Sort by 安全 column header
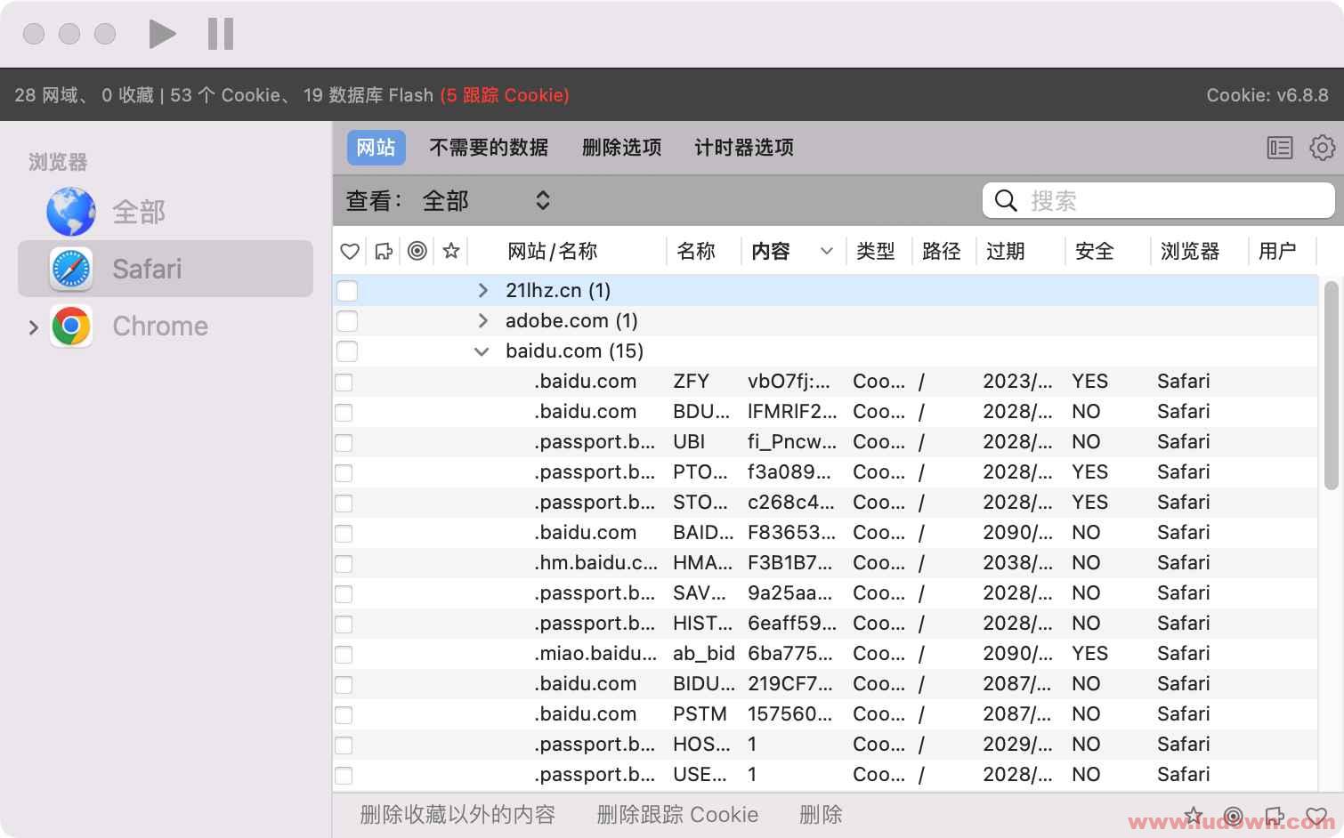Screen dimensions: 1344x838 coord(1094,252)
